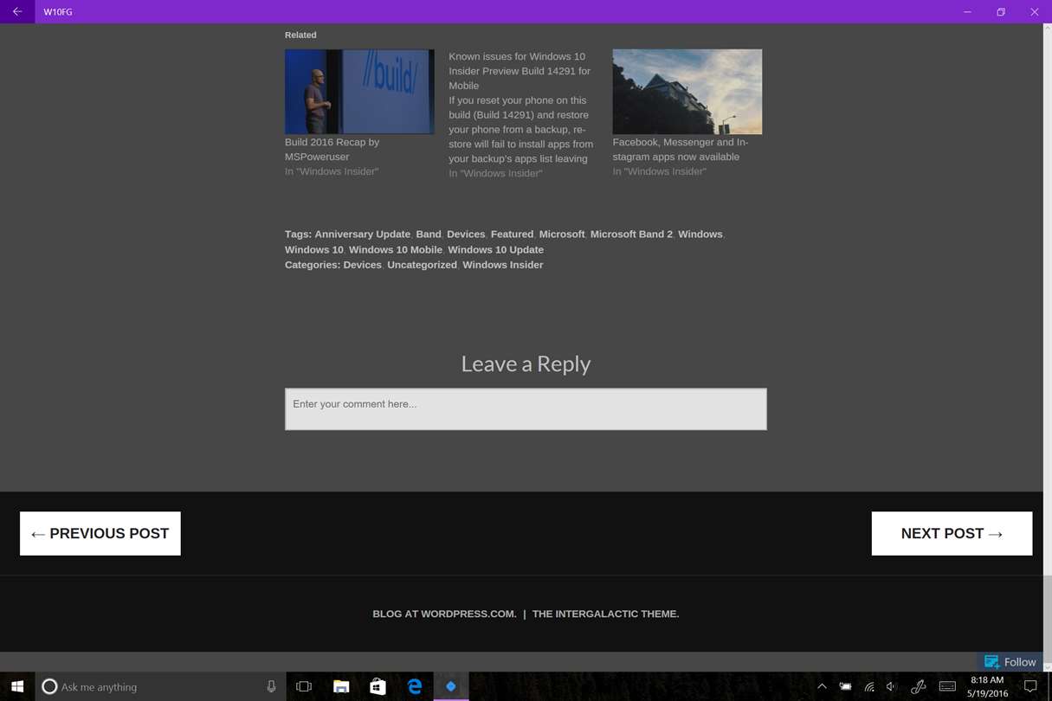
Task: Select the 'Devices' tag in Tags line
Action: pyautogui.click(x=466, y=235)
